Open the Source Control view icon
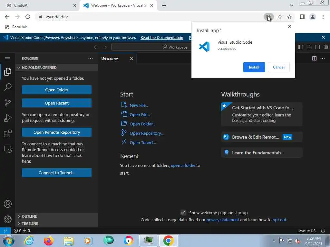The height and width of the screenshot is (247, 330). pos(8,103)
